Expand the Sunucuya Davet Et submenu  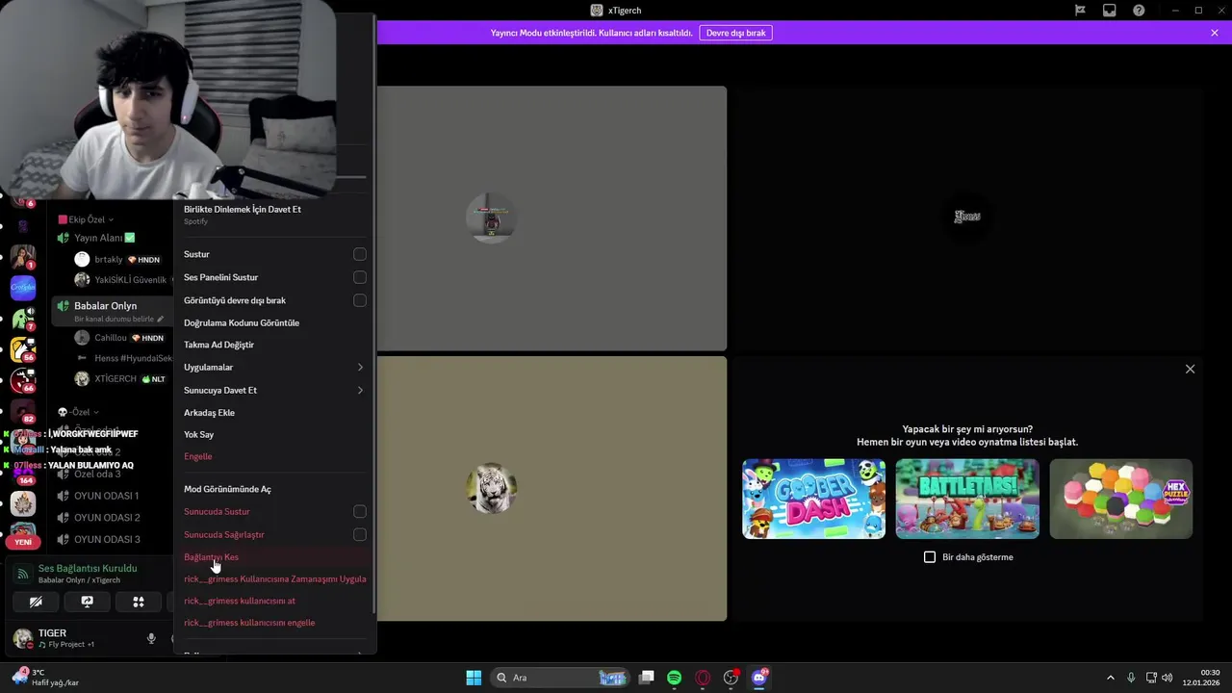(x=274, y=390)
